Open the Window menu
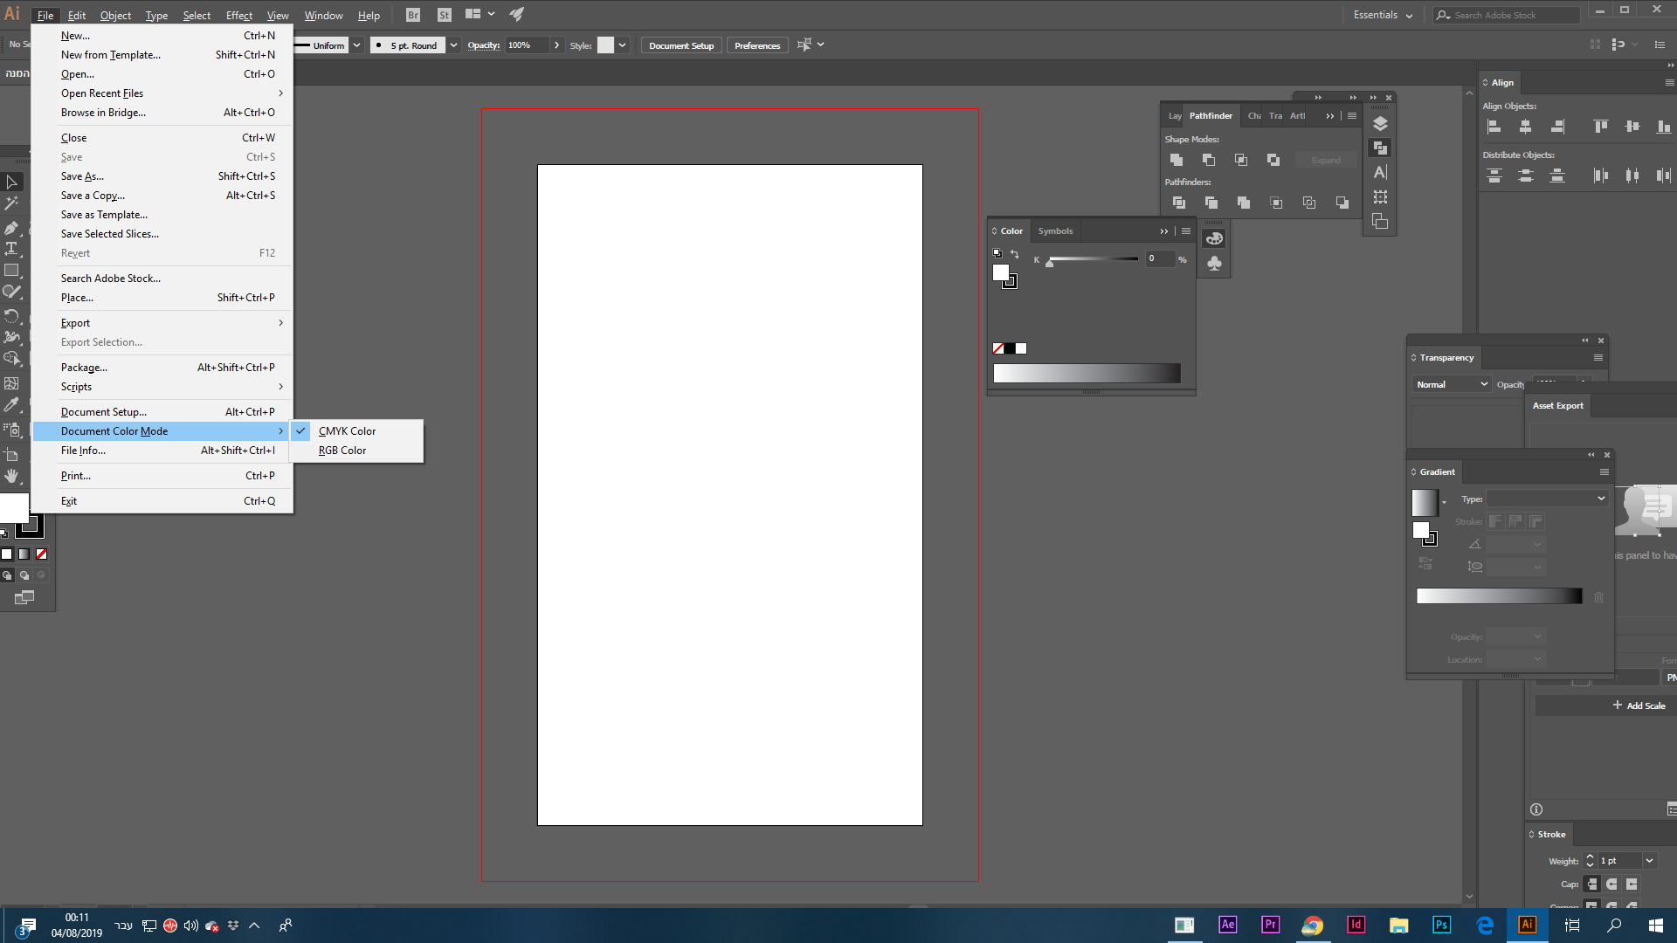This screenshot has width=1677, height=943. coord(322,15)
